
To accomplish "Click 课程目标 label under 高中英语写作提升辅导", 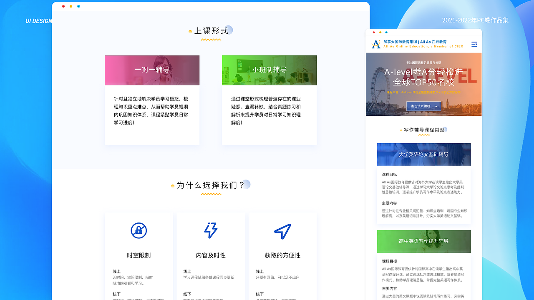I will tap(389, 261).
